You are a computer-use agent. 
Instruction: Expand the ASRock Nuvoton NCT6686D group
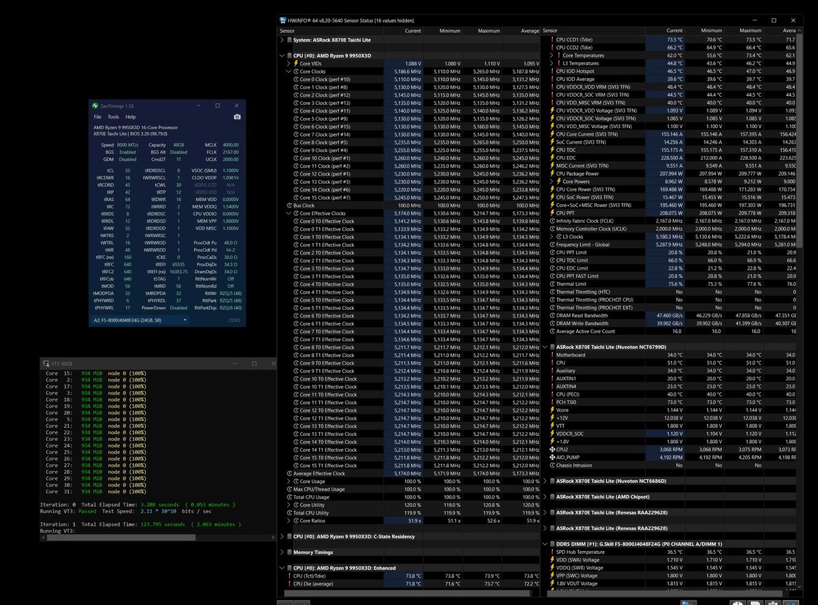point(544,481)
